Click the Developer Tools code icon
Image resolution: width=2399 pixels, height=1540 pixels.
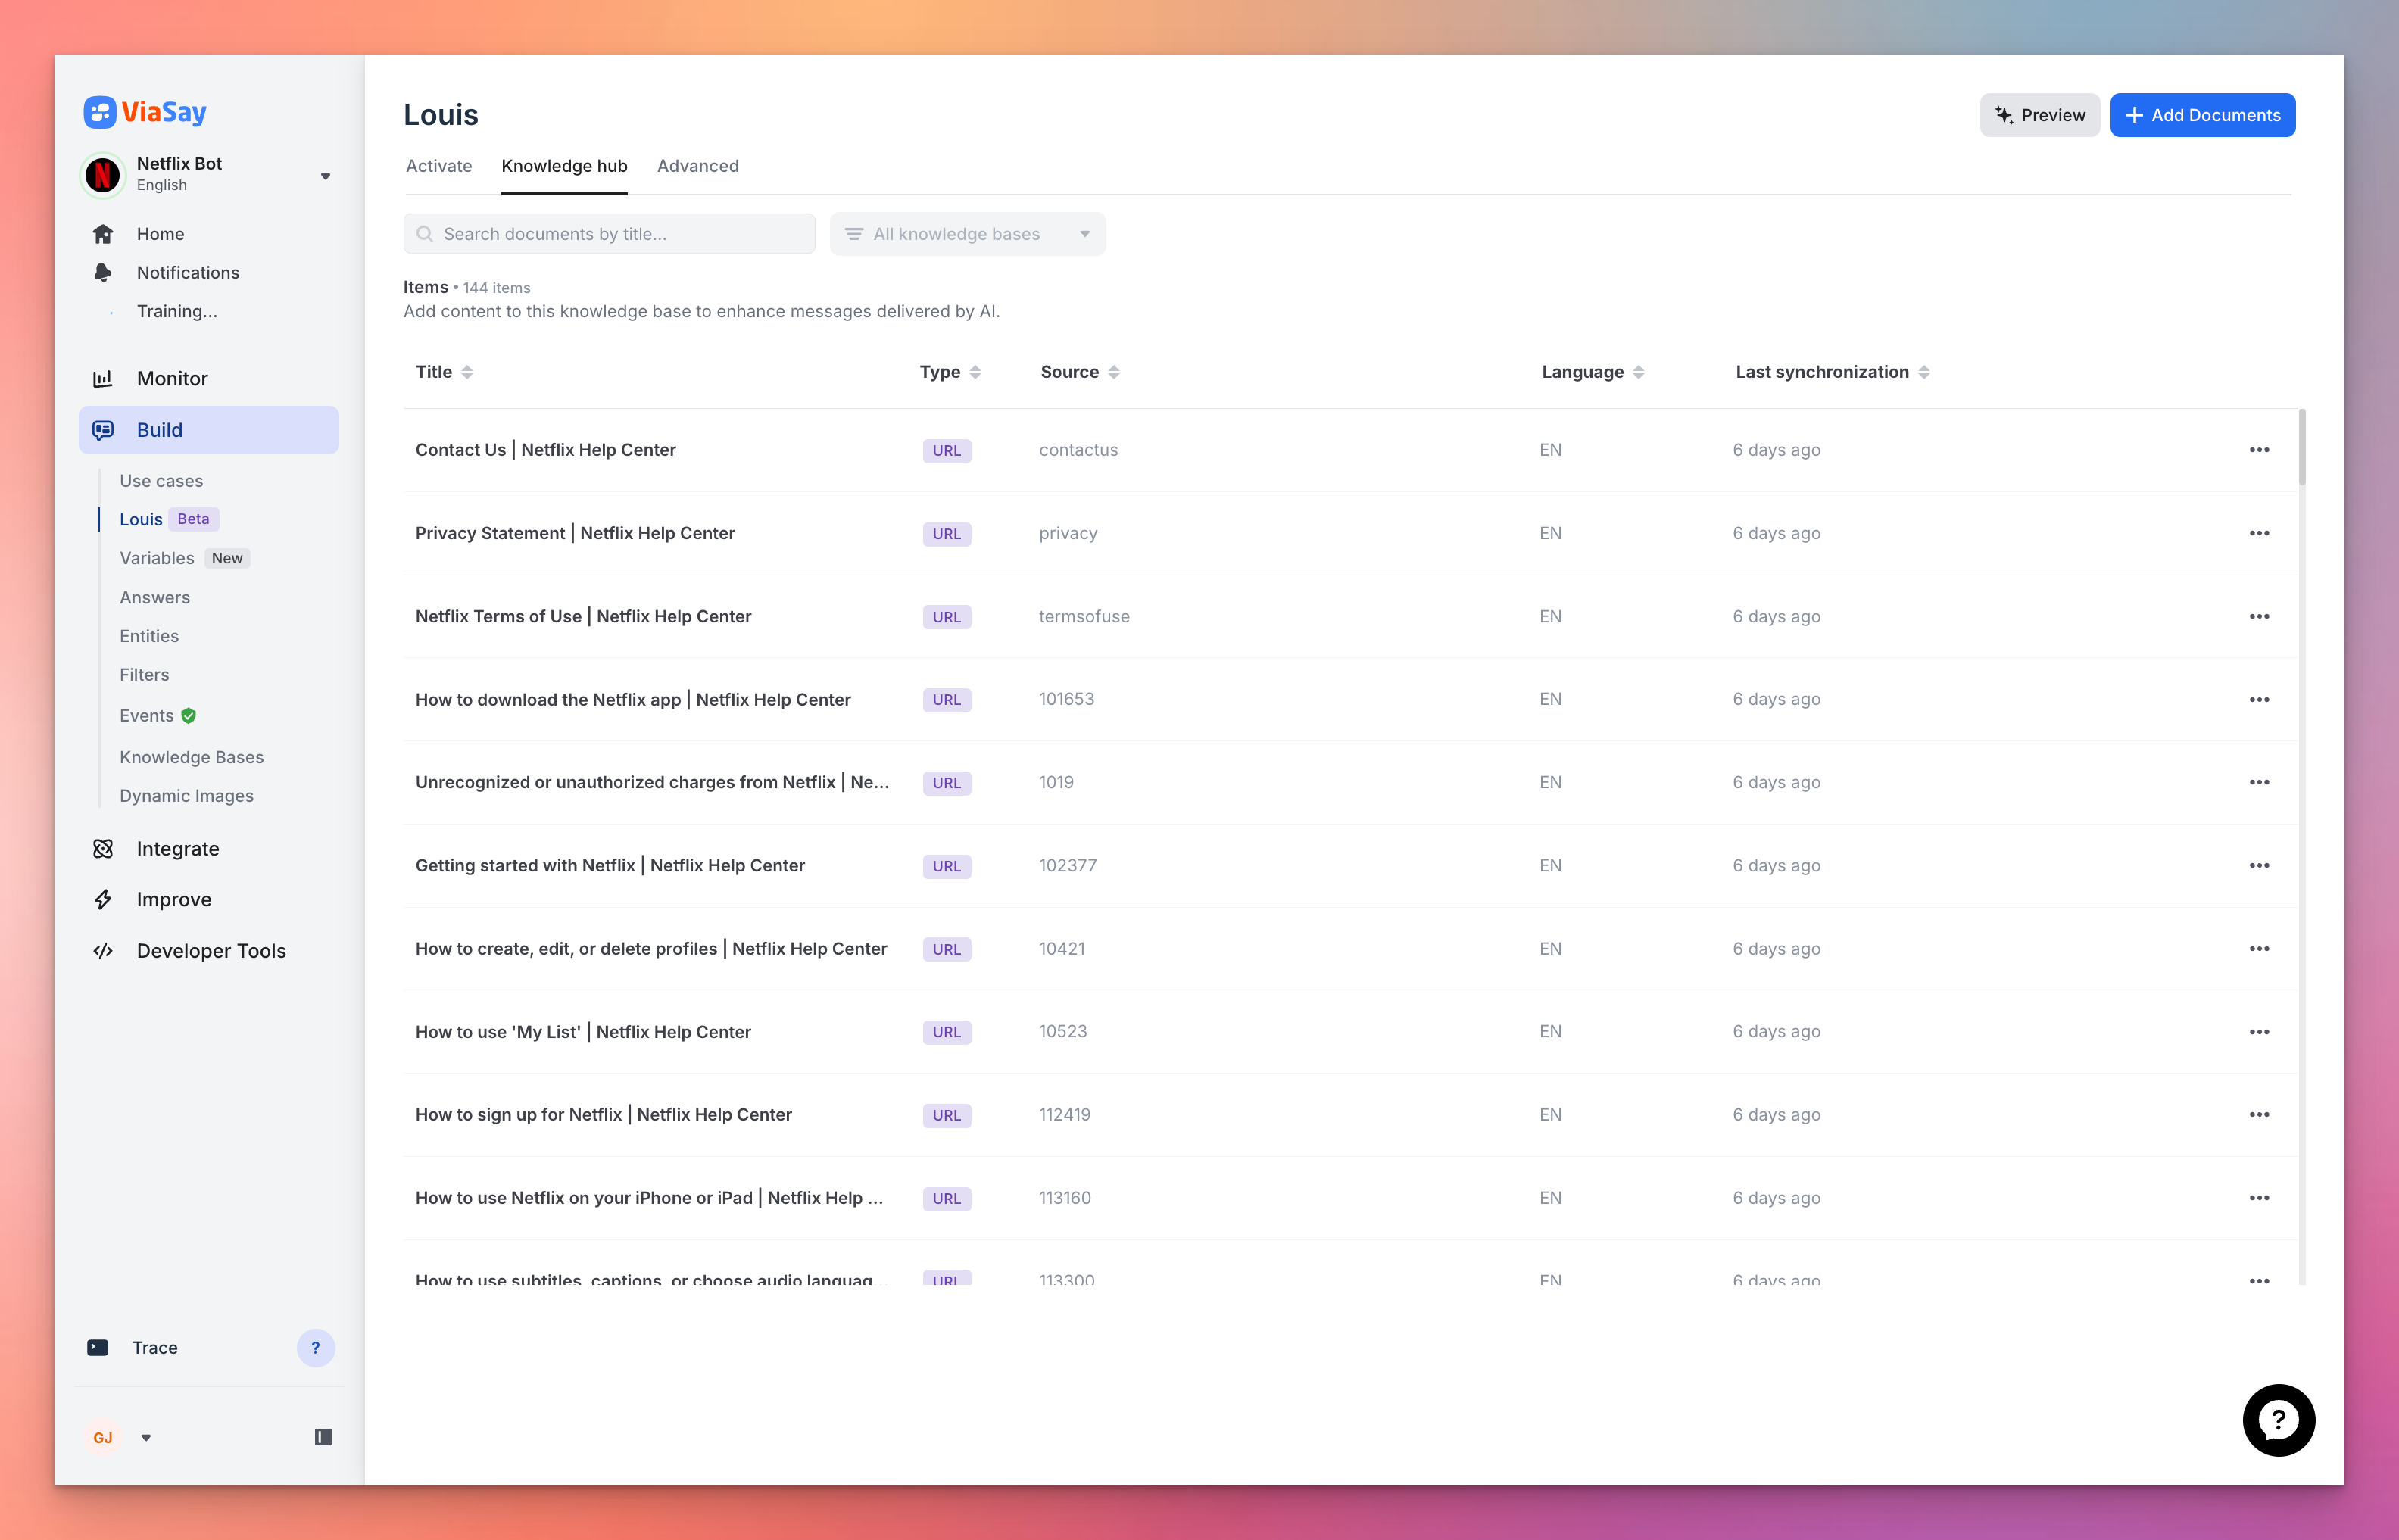(103, 951)
